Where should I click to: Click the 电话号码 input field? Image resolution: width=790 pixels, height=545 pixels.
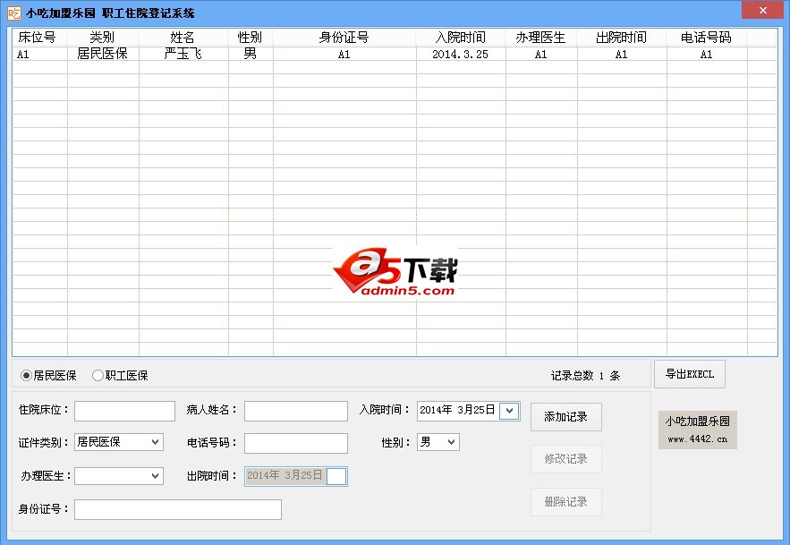295,442
